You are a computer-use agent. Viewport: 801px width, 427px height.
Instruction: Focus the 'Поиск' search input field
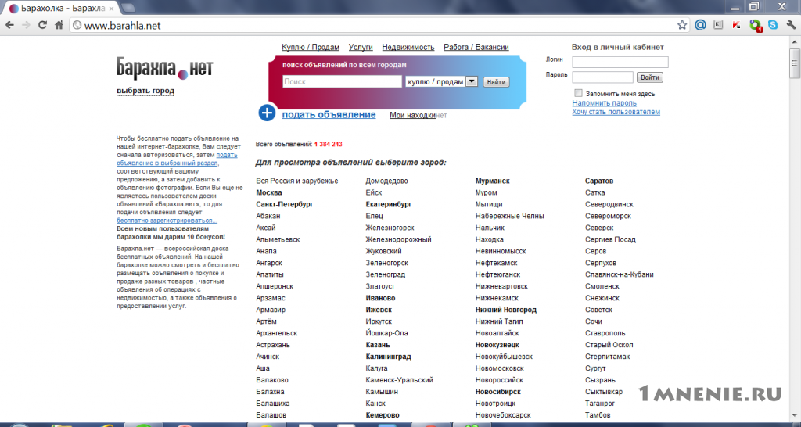(343, 81)
